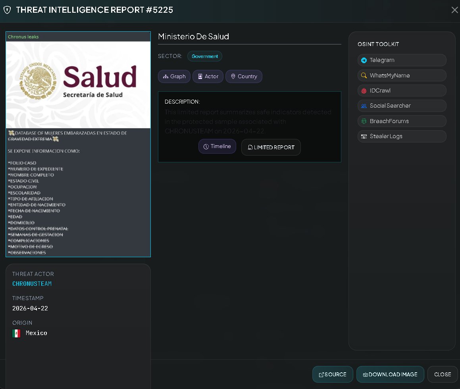
Task: Click the Stealer Logs monitor icon
Action: (x=364, y=137)
